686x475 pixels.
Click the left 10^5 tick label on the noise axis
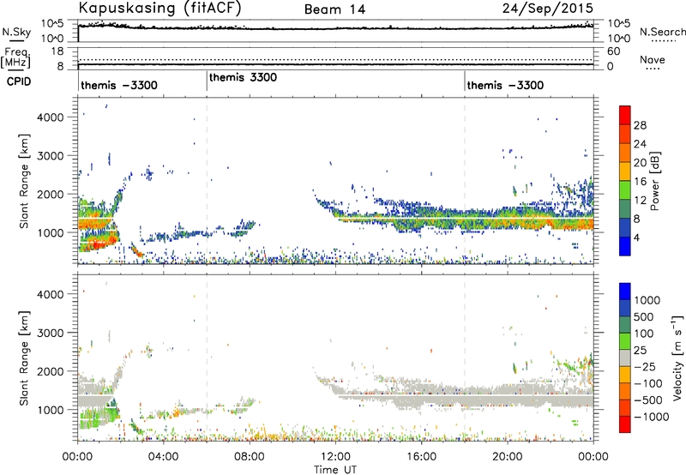52,24
